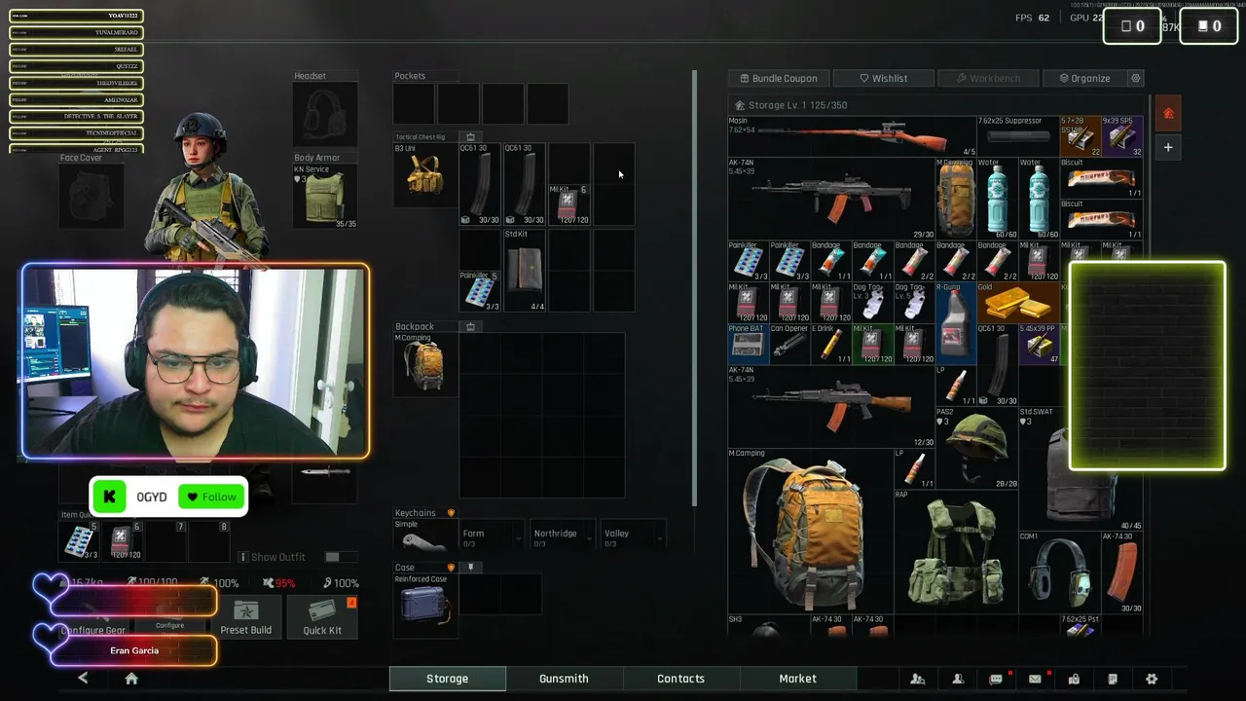
Task: Select the AK-74N with 12/30 rounds
Action: [831, 406]
